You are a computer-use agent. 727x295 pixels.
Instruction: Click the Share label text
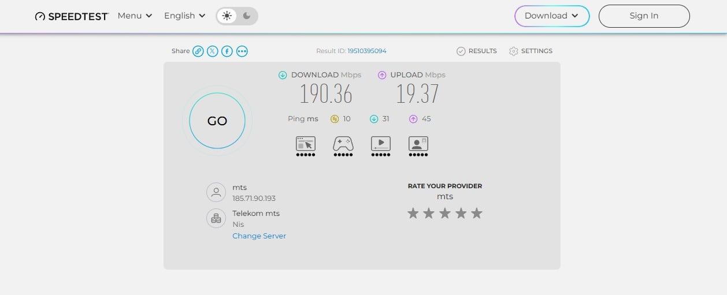click(180, 51)
